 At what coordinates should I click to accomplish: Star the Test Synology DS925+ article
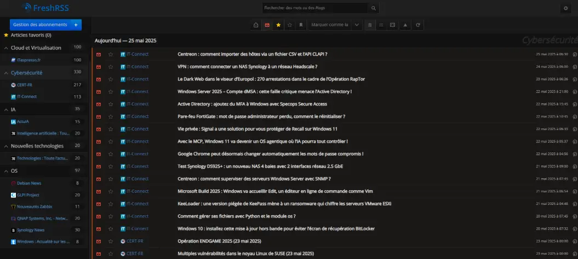111,167
